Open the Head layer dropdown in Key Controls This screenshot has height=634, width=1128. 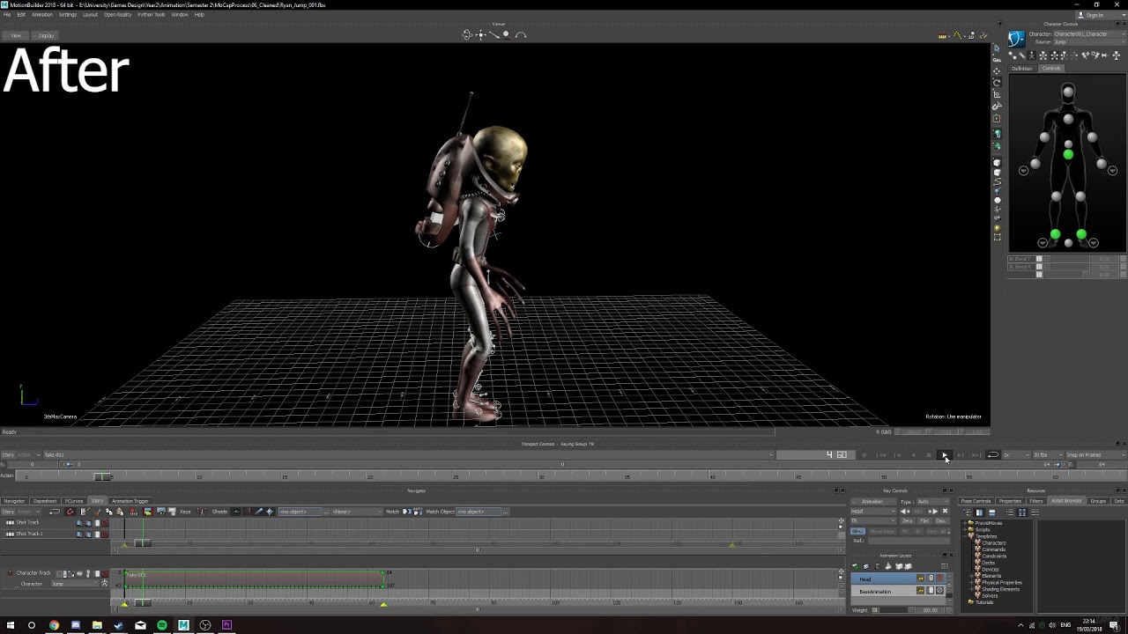[x=873, y=511]
